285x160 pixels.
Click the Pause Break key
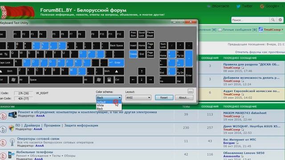151,34
